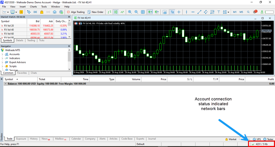Switch to M1 timeframe

point(235,12)
